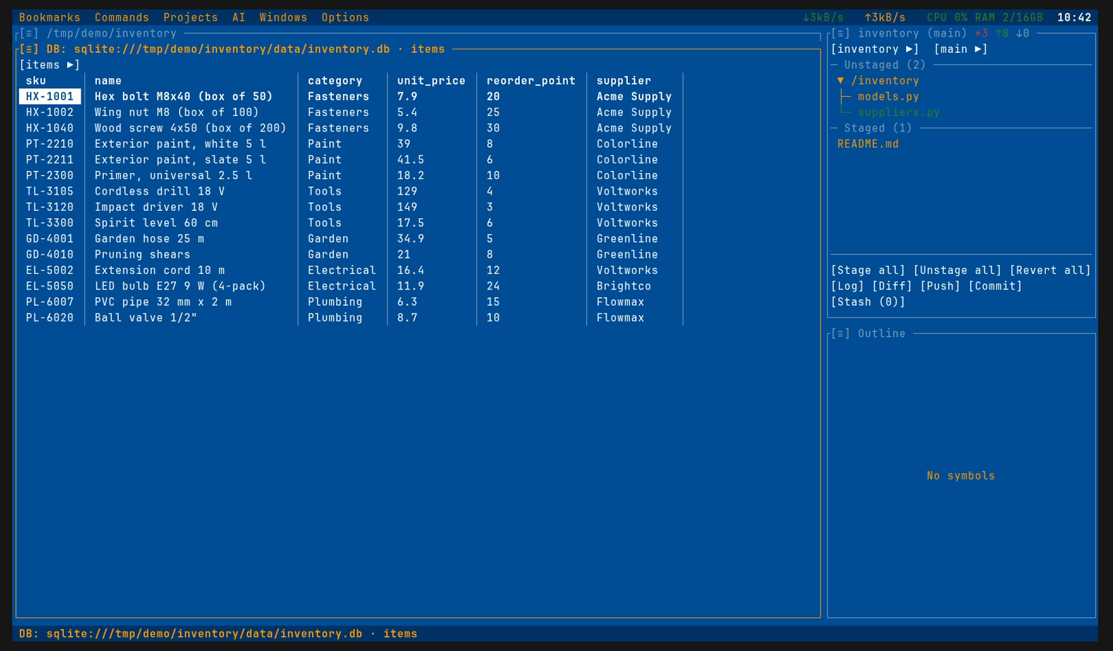Open the Bookmarks menu

(50, 18)
